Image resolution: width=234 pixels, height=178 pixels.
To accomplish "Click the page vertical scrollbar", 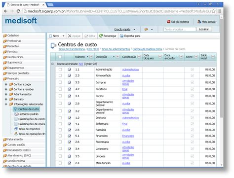I will point(222,68).
